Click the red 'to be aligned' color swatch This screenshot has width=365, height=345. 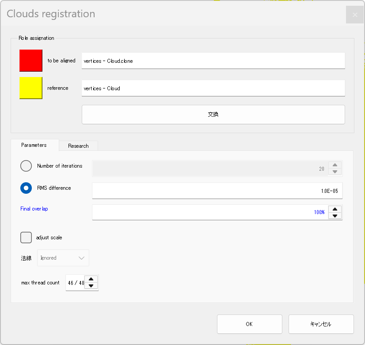coord(31,60)
